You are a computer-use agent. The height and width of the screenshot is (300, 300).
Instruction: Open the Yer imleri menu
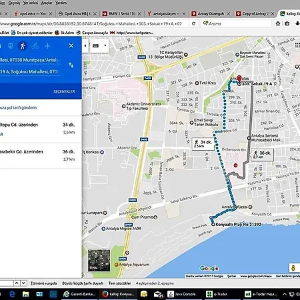click(31, 3)
